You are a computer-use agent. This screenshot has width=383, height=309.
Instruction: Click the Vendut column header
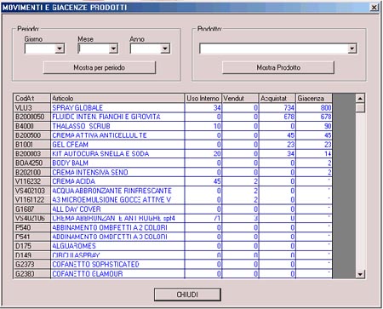[x=240, y=99]
